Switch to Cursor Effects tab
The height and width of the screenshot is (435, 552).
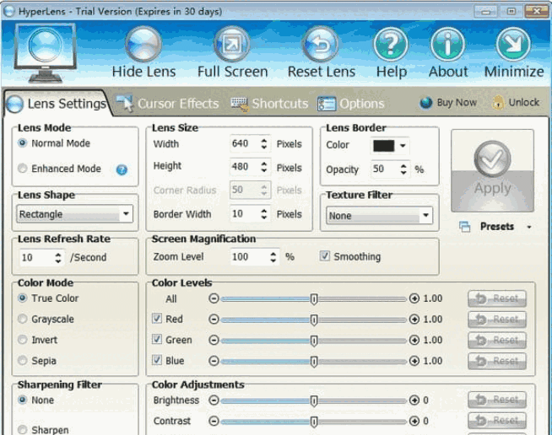[x=168, y=104]
